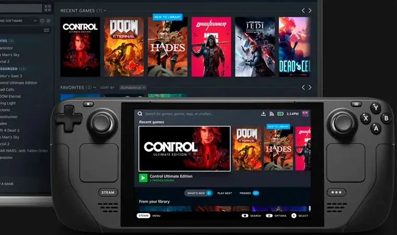This screenshot has height=235, width=397.
Task: Open DOOM Eternal cover in monitor Recent Games
Action: pyautogui.click(x=124, y=47)
